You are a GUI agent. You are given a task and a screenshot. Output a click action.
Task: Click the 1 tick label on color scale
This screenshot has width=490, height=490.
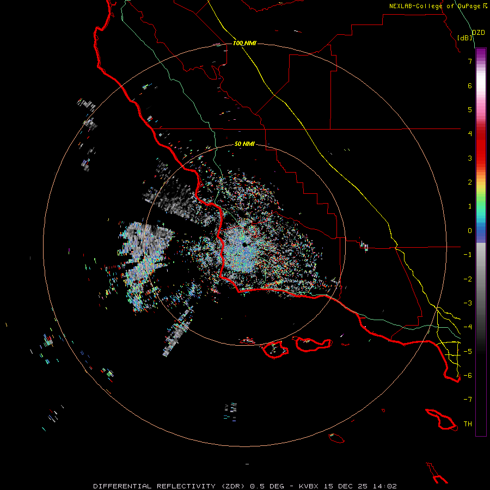point(470,206)
